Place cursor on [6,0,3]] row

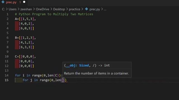pos(26,28)
